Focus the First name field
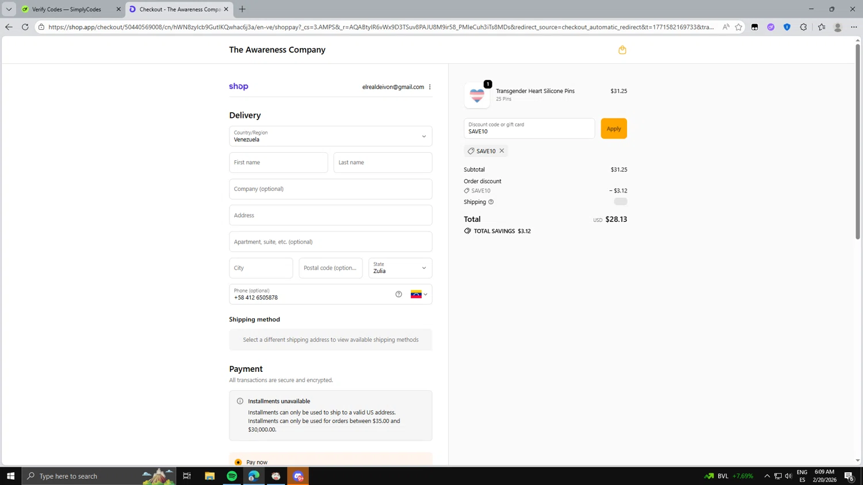This screenshot has height=485, width=863. (278, 163)
